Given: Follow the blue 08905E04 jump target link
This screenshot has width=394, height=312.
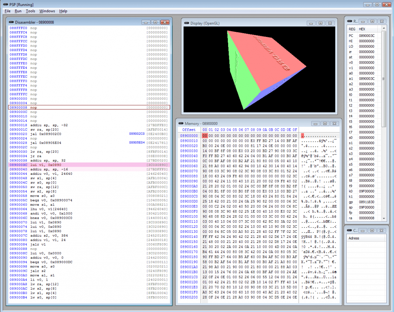Looking at the screenshot, I should [x=137, y=143].
